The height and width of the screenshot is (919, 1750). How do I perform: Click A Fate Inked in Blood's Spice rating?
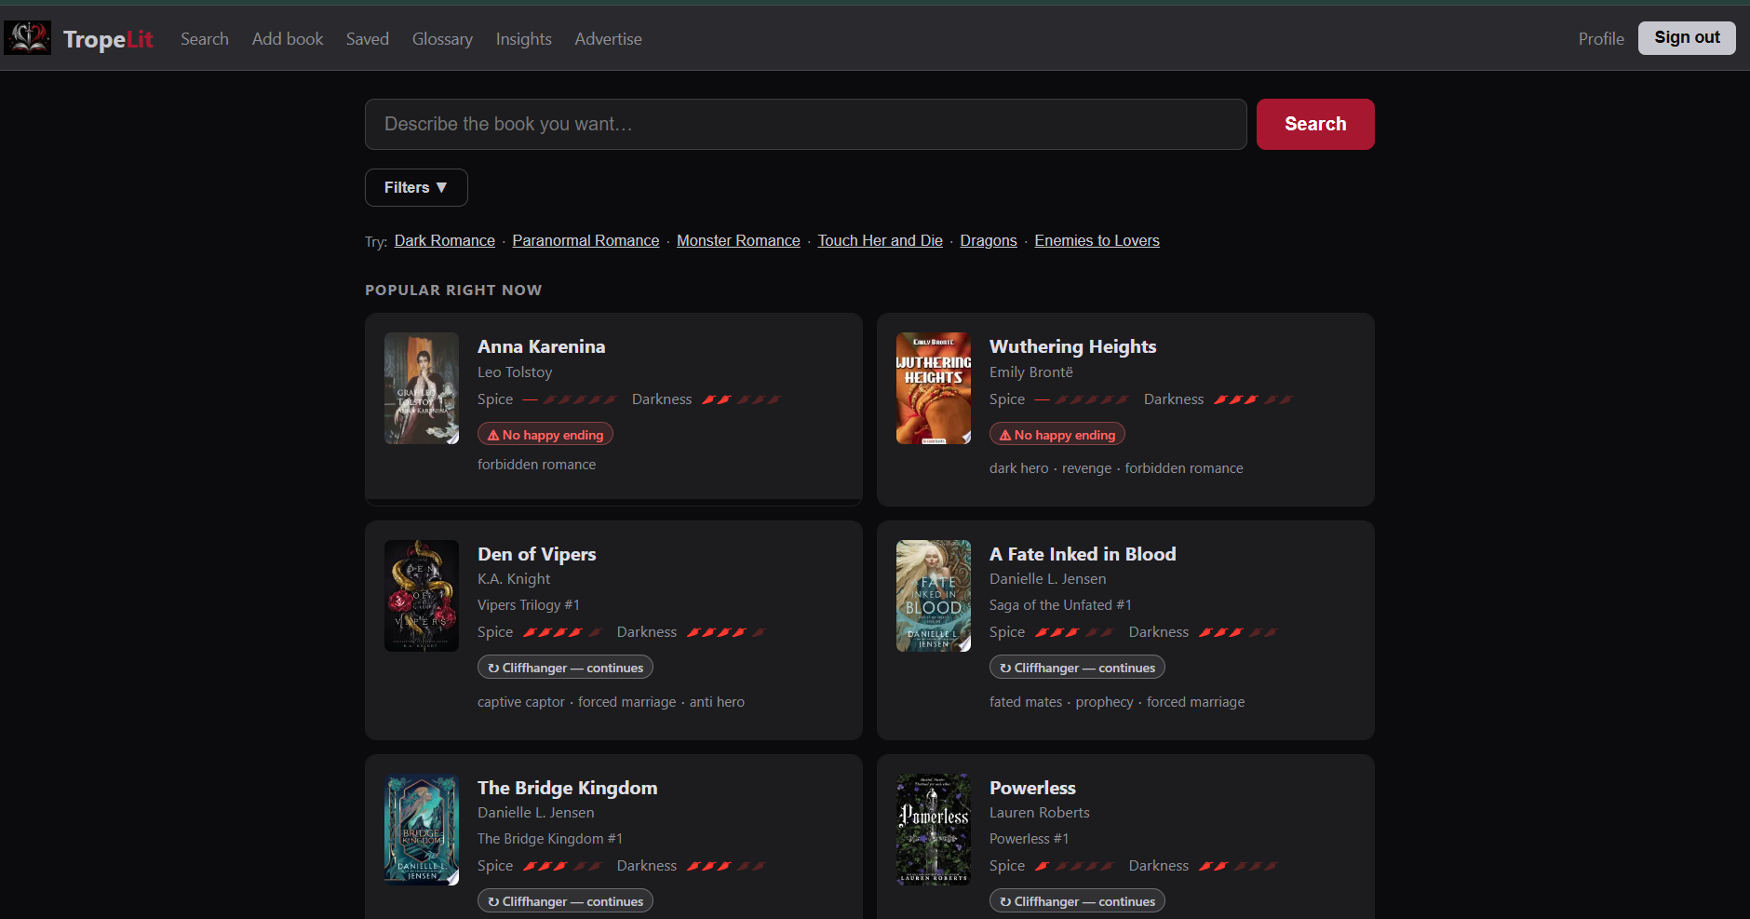[1074, 632]
